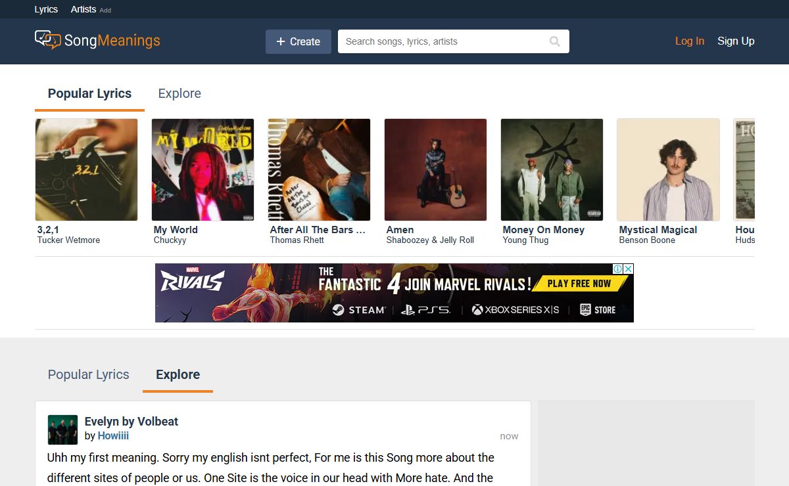This screenshot has width=789, height=486.
Task: Open artist Benson Boone
Action: (647, 240)
